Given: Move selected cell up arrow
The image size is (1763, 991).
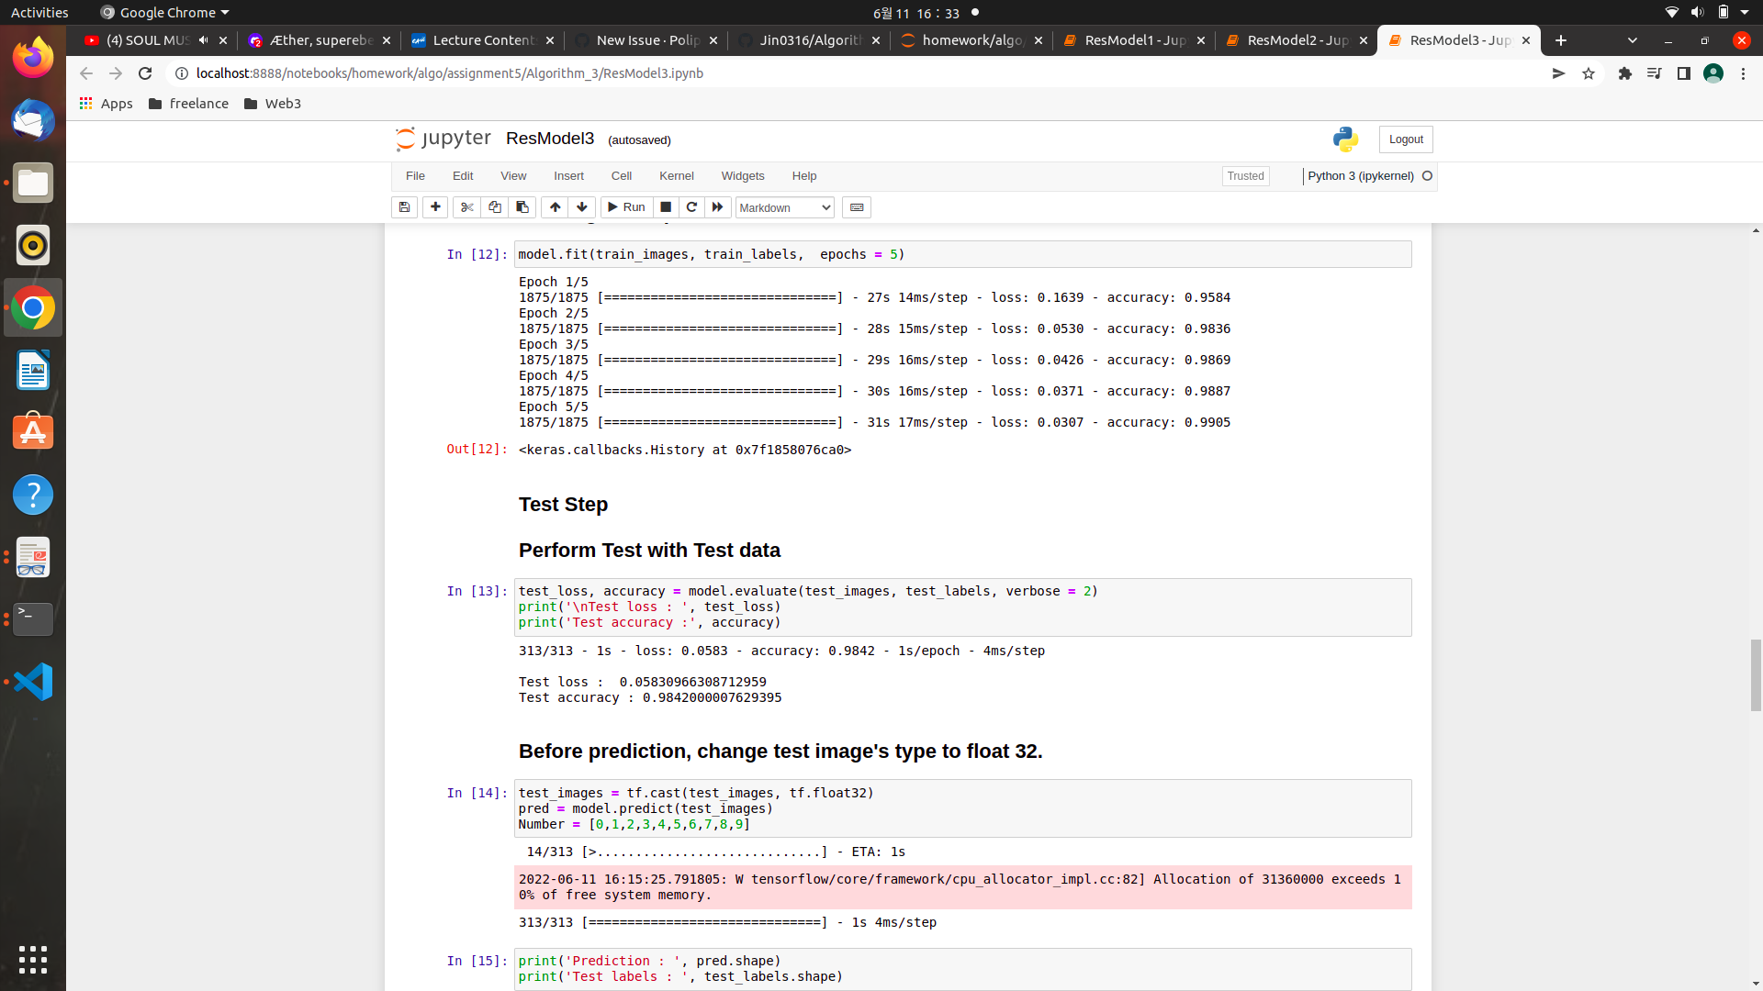Looking at the screenshot, I should 555,207.
